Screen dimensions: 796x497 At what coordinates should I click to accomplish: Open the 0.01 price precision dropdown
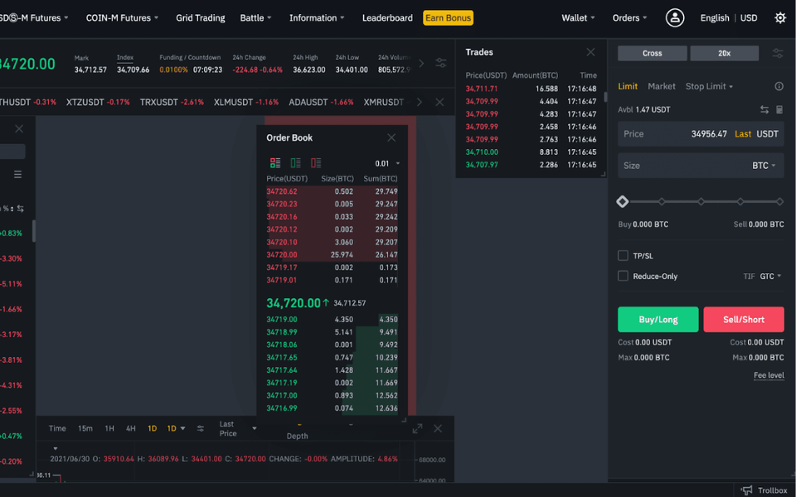click(387, 164)
